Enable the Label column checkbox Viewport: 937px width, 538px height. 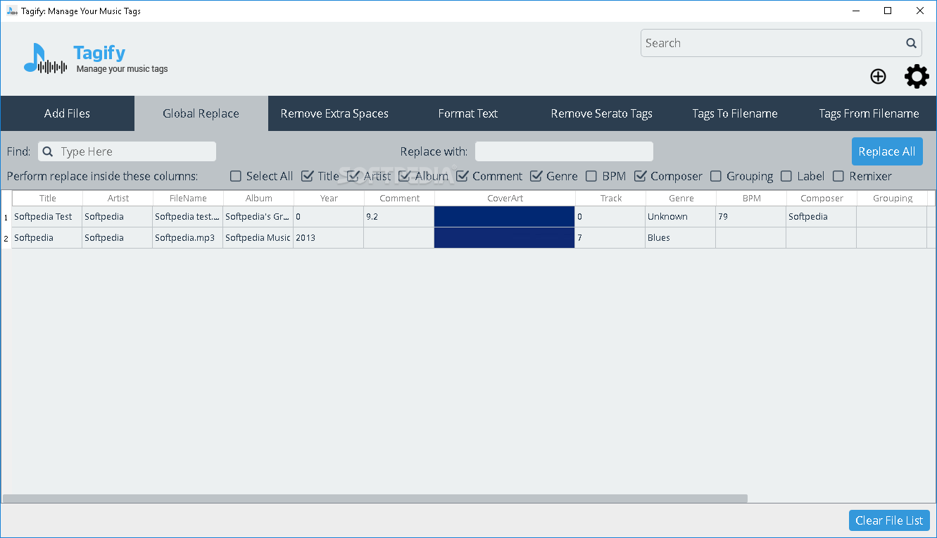786,176
